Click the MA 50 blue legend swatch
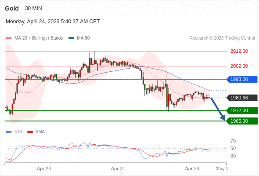The image size is (259, 176). coord(72,38)
